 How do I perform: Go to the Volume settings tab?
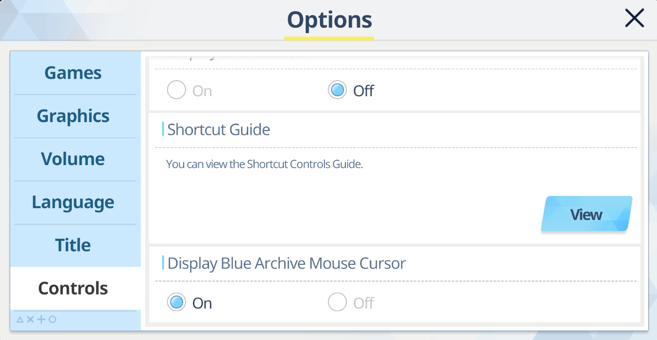pyautogui.click(x=73, y=159)
